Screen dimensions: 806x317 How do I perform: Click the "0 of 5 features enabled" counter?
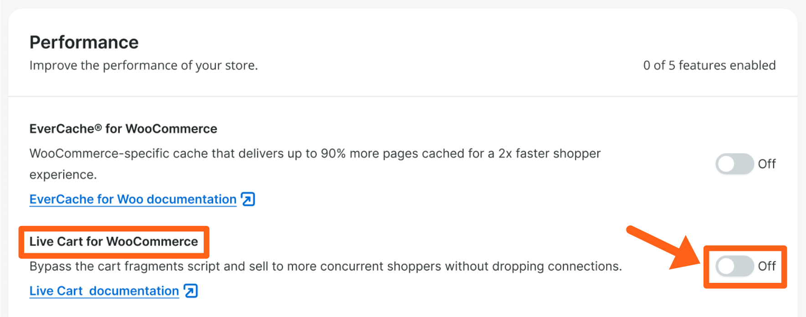pos(709,66)
